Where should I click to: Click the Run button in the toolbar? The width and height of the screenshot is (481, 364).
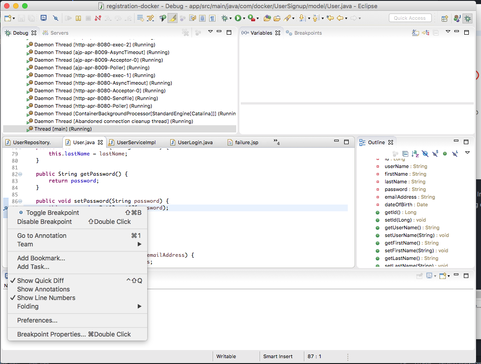238,18
